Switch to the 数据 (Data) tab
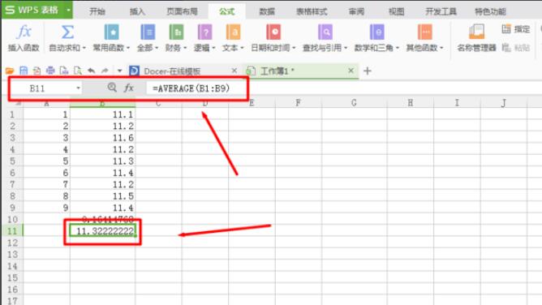The image size is (542, 305). pos(267,11)
